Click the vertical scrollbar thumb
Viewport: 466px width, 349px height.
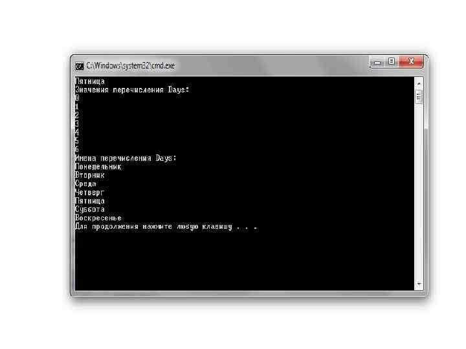(x=419, y=96)
